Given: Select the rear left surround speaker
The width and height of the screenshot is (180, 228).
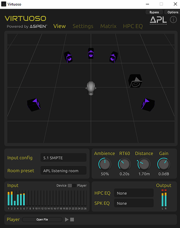Looking at the screenshot, I should coord(34,105).
